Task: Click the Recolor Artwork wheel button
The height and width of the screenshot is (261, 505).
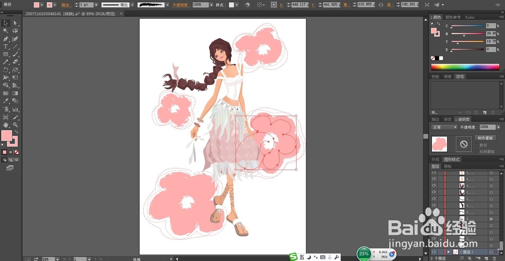Action: (247, 5)
